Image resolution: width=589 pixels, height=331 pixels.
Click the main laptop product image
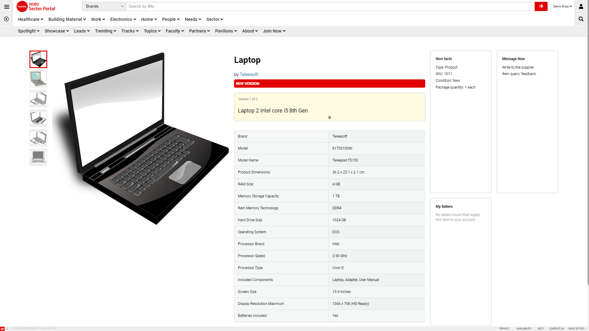click(141, 139)
